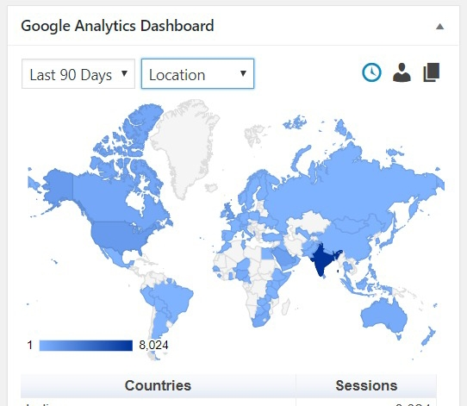This screenshot has height=406, width=467.
Task: Open the user account icon
Action: coord(402,72)
